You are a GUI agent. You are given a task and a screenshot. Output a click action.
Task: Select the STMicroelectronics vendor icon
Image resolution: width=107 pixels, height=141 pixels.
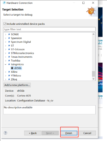(9, 53)
